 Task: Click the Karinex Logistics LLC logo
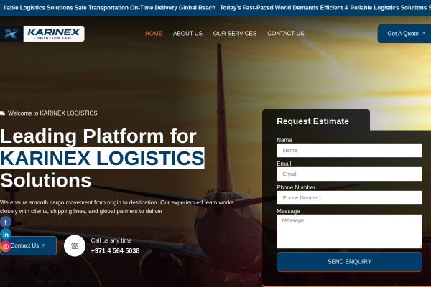tap(42, 34)
